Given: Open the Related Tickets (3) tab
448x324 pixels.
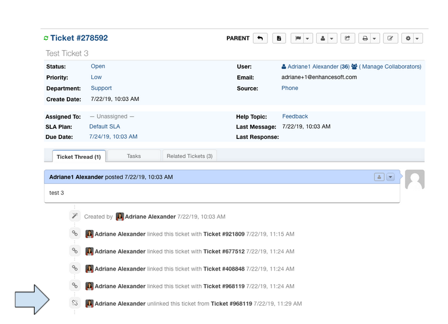Looking at the screenshot, I should click(189, 156).
